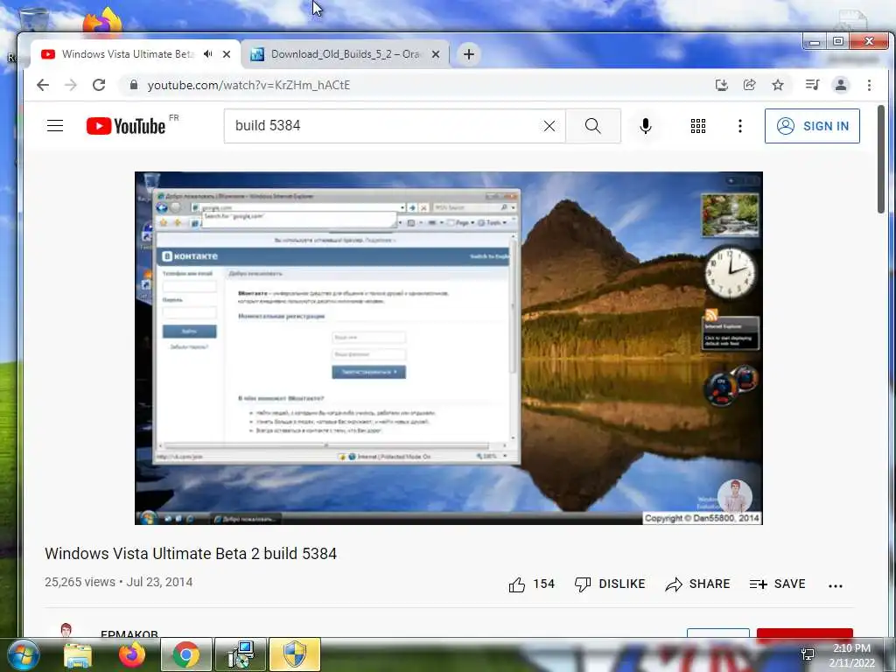
Task: Click the video player to pause
Action: 449,348
